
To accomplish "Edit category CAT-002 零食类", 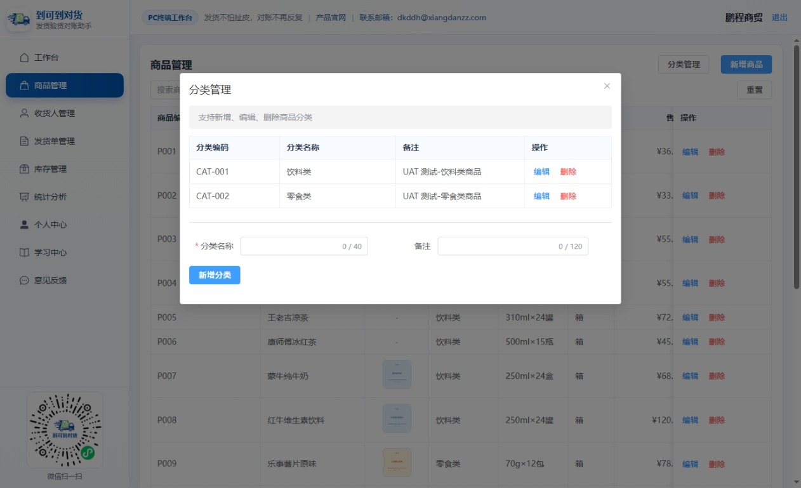I will click(541, 196).
